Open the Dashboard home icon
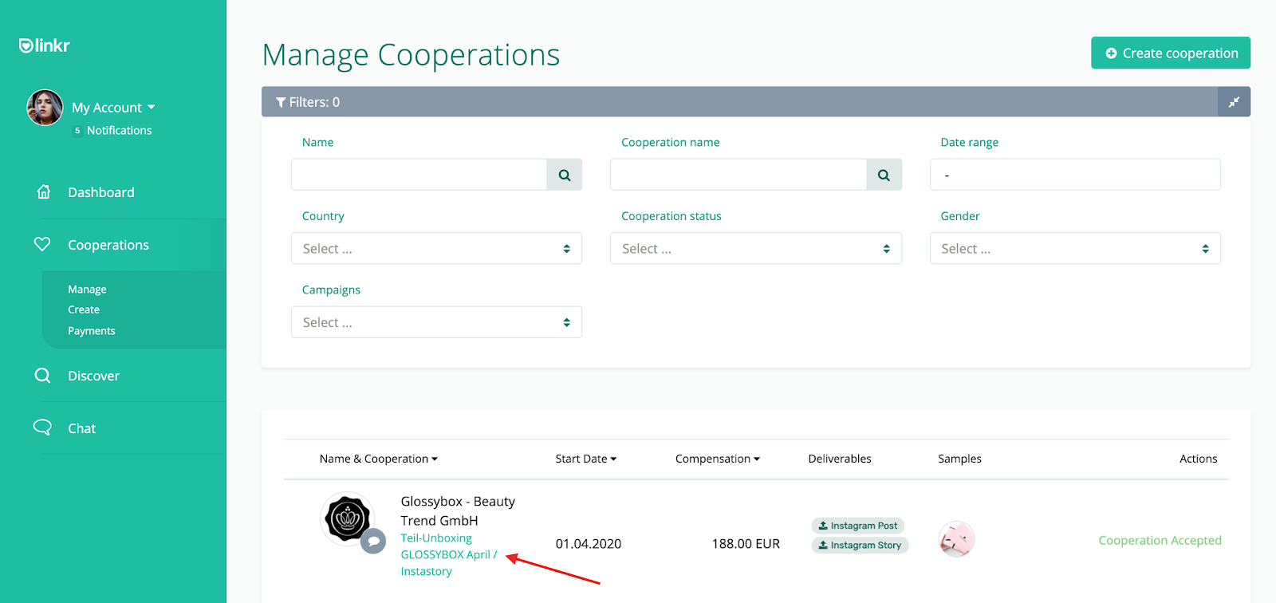Image resolution: width=1276 pixels, height=603 pixels. 44,192
